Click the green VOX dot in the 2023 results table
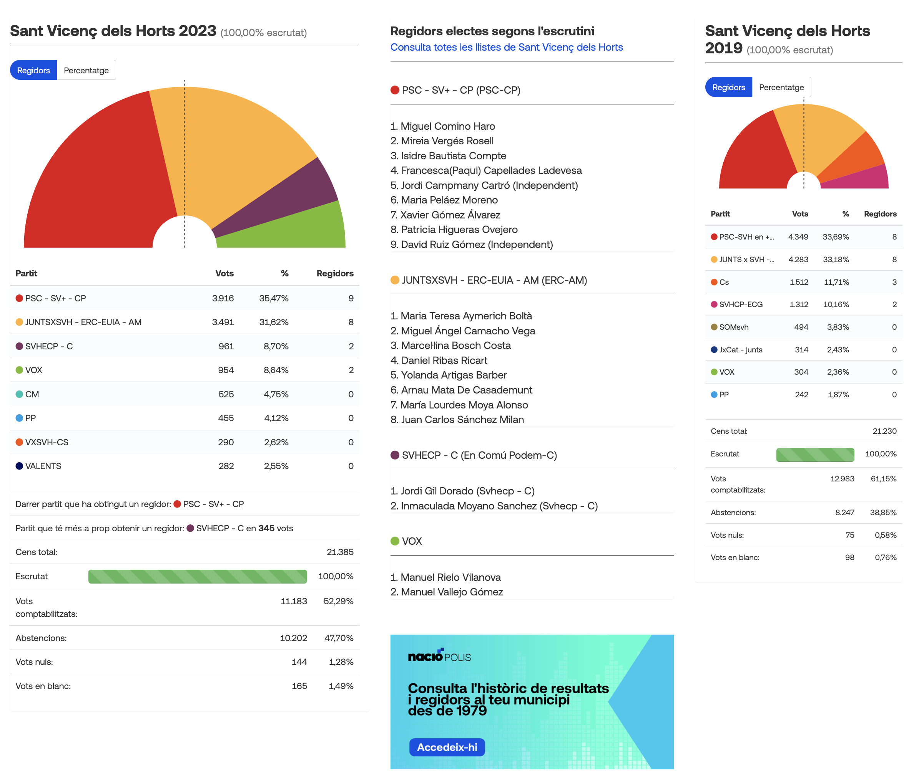 coord(19,370)
